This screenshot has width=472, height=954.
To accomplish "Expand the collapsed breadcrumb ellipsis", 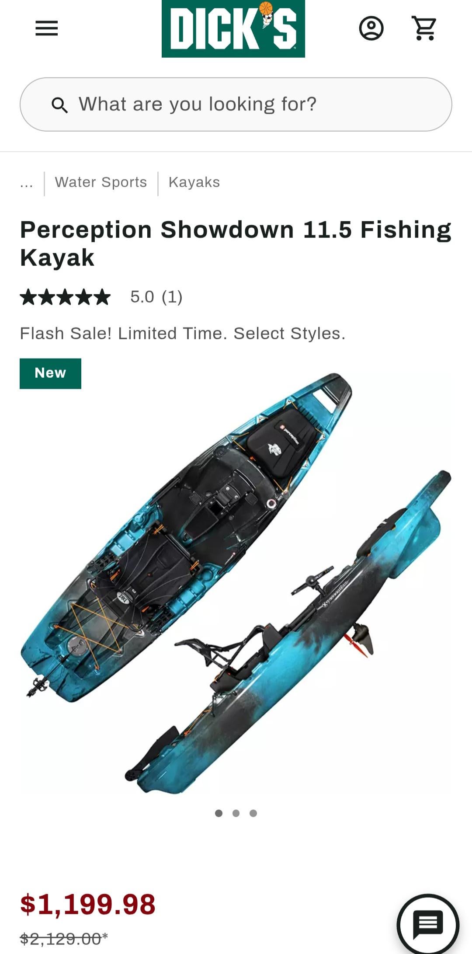I will click(26, 183).
